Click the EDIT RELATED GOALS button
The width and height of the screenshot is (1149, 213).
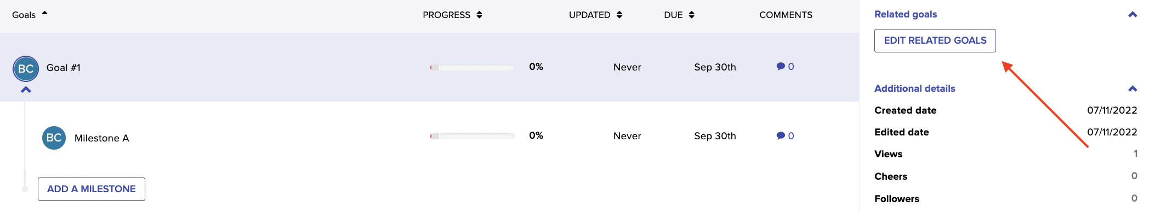(x=935, y=40)
